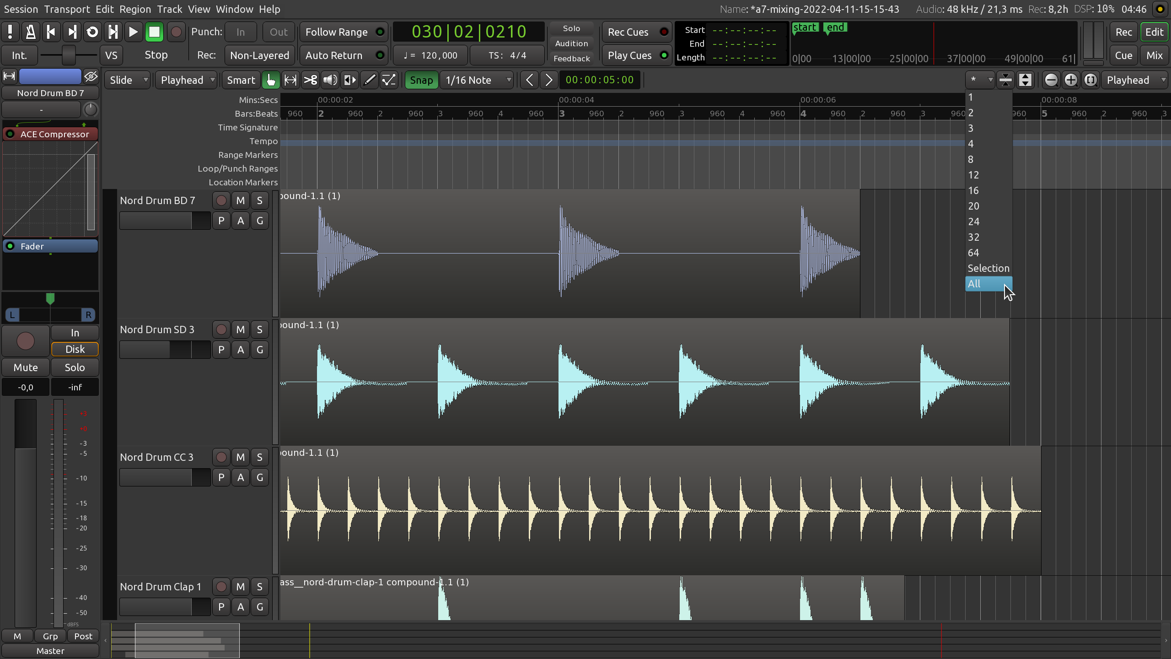Screen dimensions: 1171x659
Task: Open the Track menu
Action: tap(170, 9)
